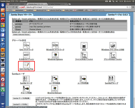Launch Google Chrome from the launcher

click(x=3, y=25)
